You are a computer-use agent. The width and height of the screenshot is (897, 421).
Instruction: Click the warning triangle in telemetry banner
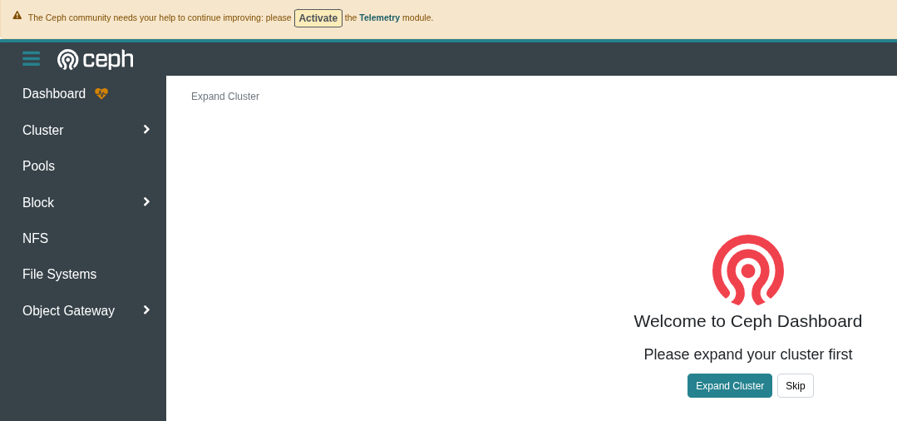pos(17,16)
